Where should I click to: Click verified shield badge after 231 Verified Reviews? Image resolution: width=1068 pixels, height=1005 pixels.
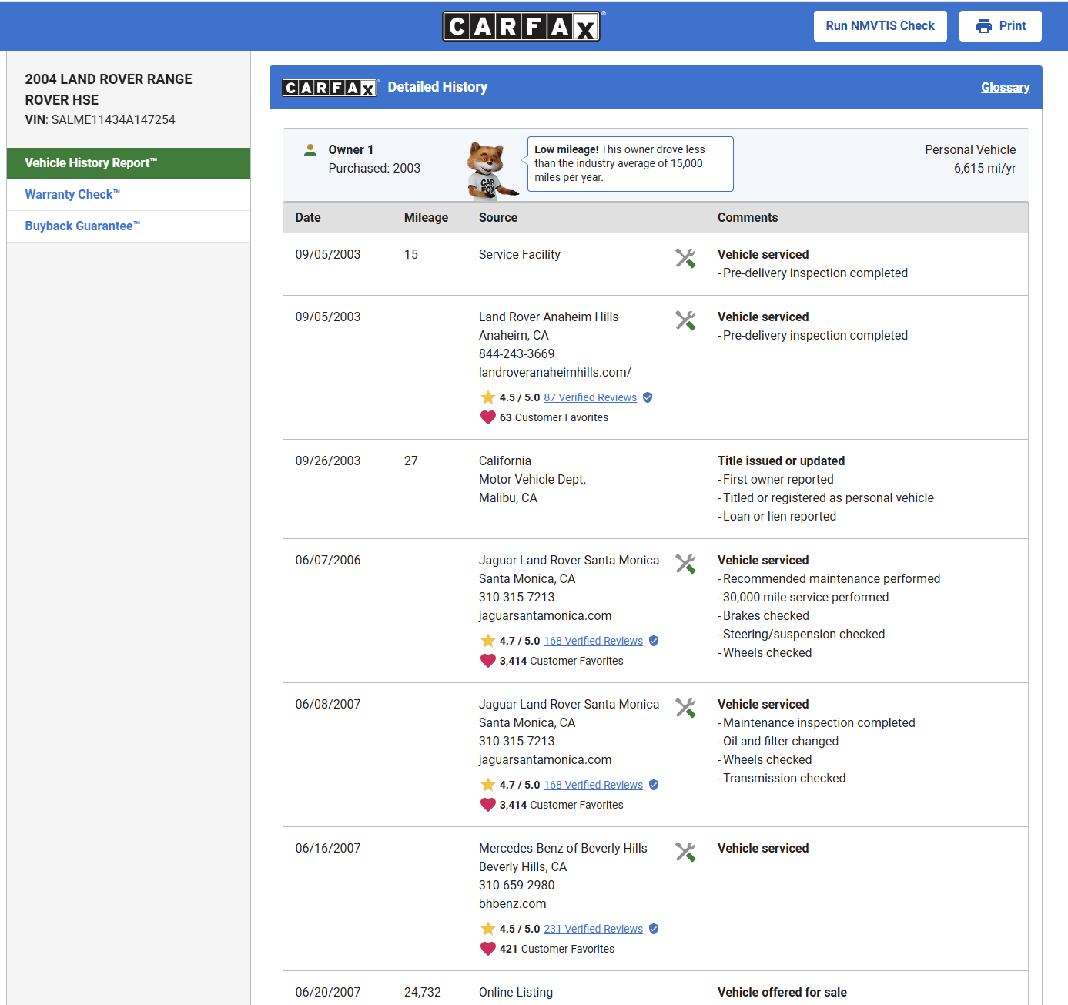tap(654, 929)
